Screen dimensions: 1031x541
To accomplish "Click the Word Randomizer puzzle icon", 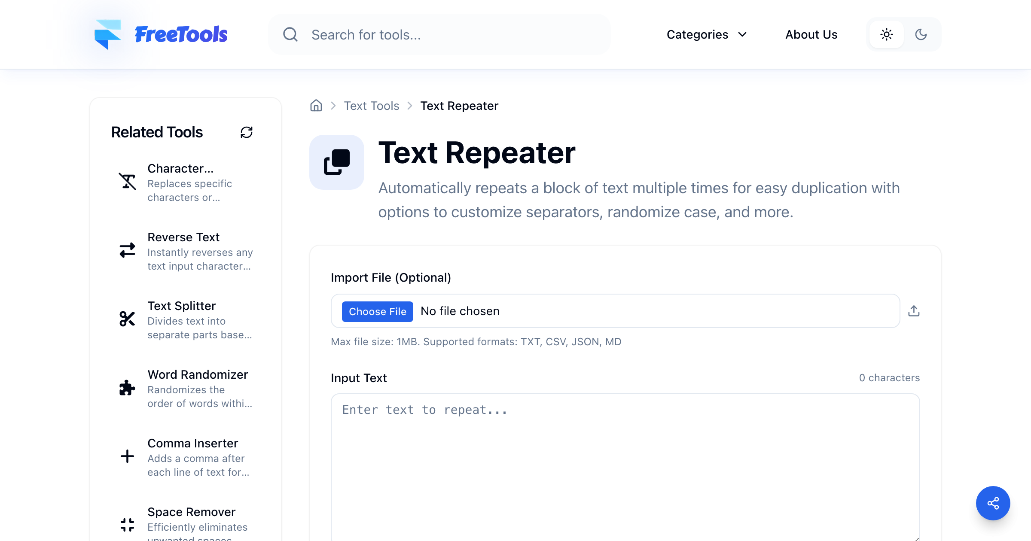I will (127, 387).
